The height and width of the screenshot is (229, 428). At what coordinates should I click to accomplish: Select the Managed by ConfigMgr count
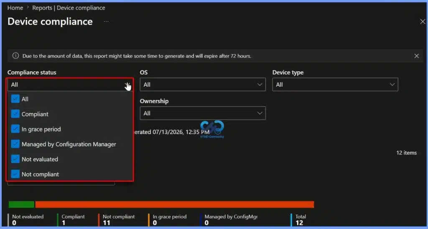coord(206,223)
